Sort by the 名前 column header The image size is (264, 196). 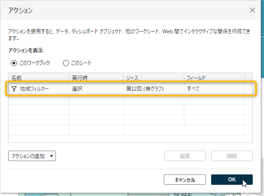pos(39,77)
